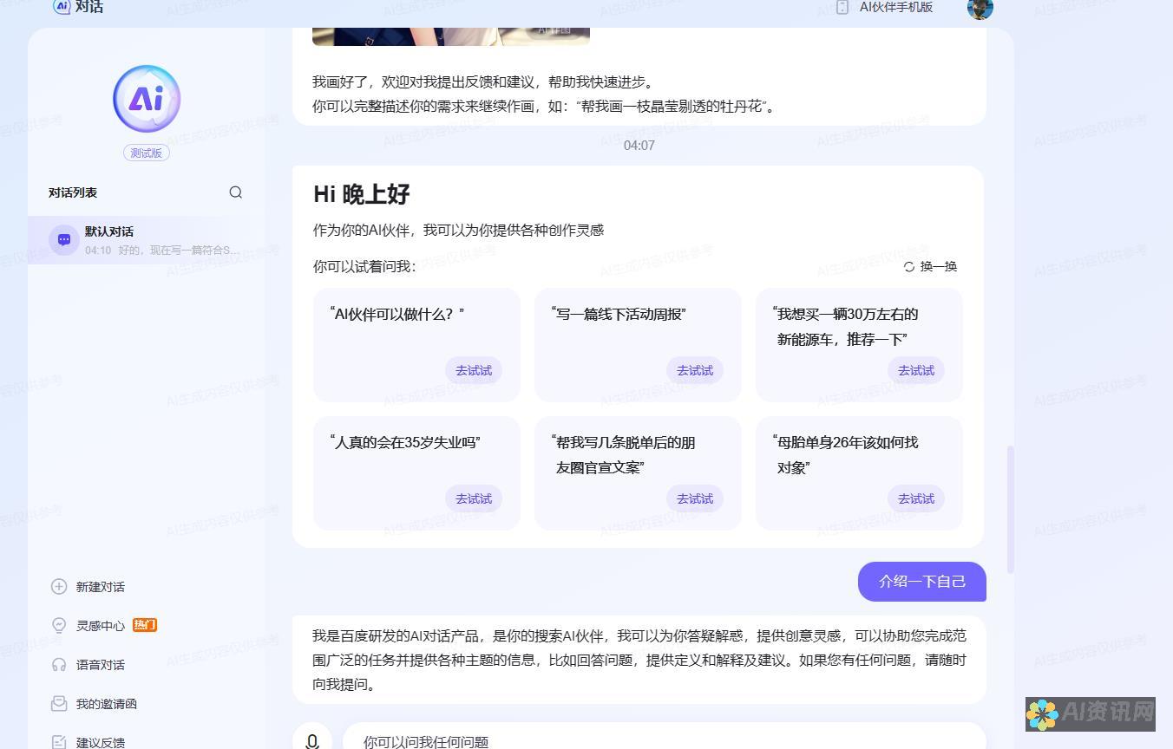Click the 对话 logo icon at top left
This screenshot has width=1173, height=749.
[x=62, y=7]
